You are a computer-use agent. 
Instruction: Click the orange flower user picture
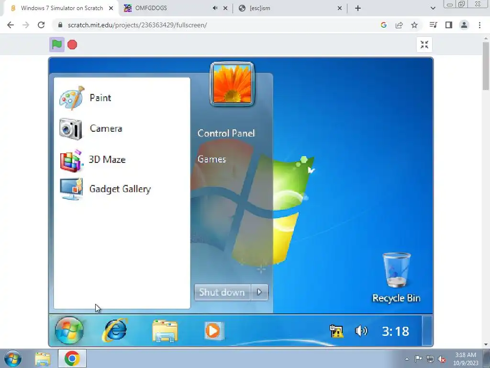click(232, 84)
